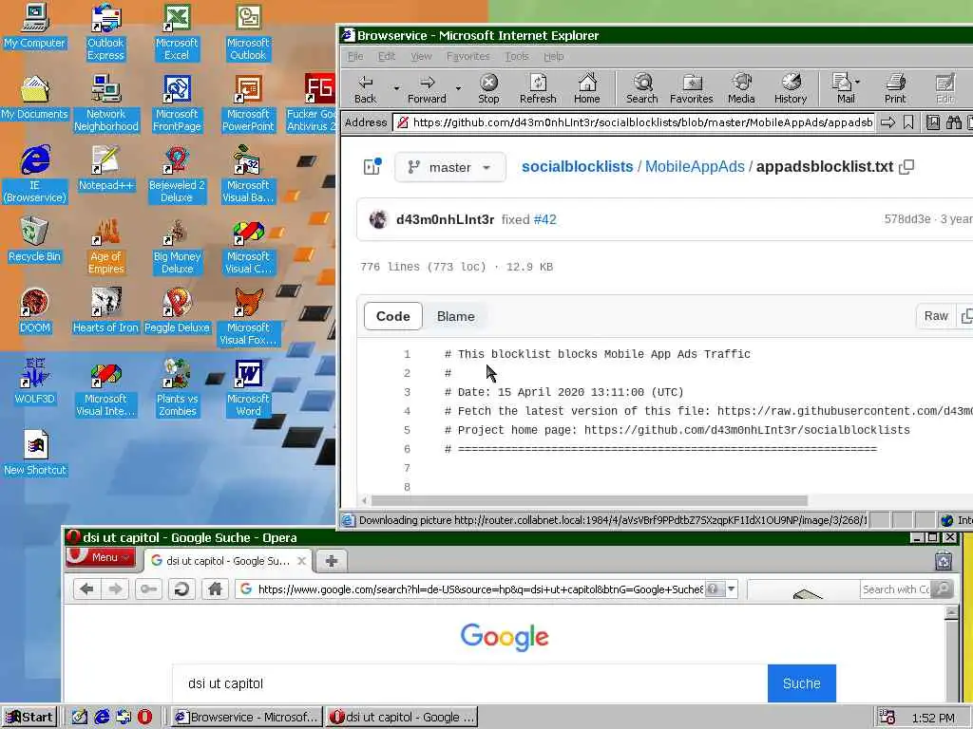Image resolution: width=973 pixels, height=729 pixels.
Task: Click the Google search box with 'dsi ut capitol'
Action: point(469,683)
